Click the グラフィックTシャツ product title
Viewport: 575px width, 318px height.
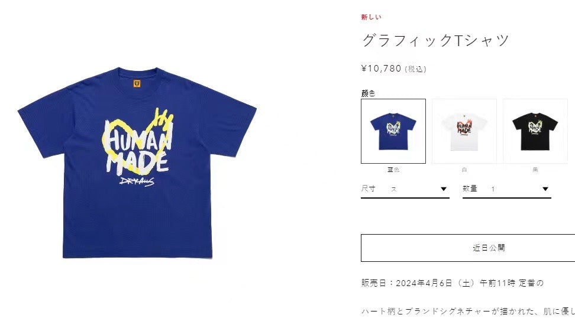(x=435, y=40)
